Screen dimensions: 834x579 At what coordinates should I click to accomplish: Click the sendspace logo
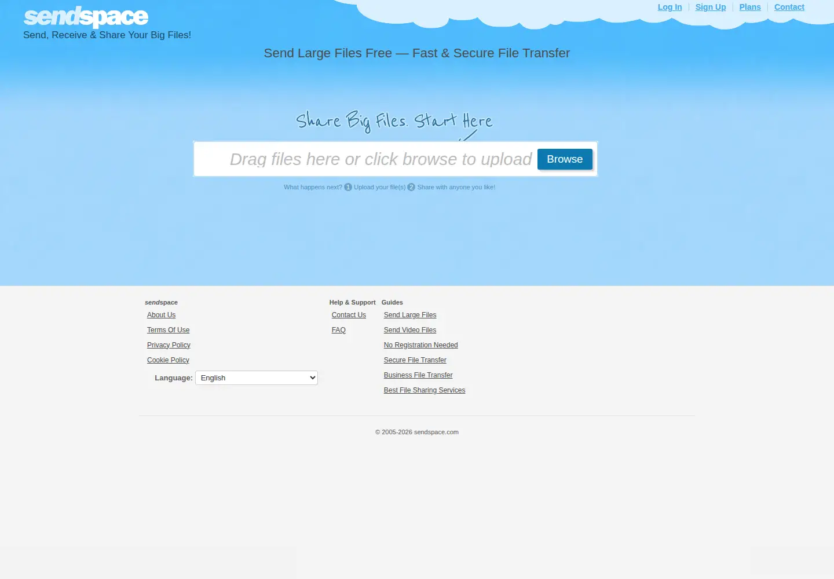coord(86,17)
